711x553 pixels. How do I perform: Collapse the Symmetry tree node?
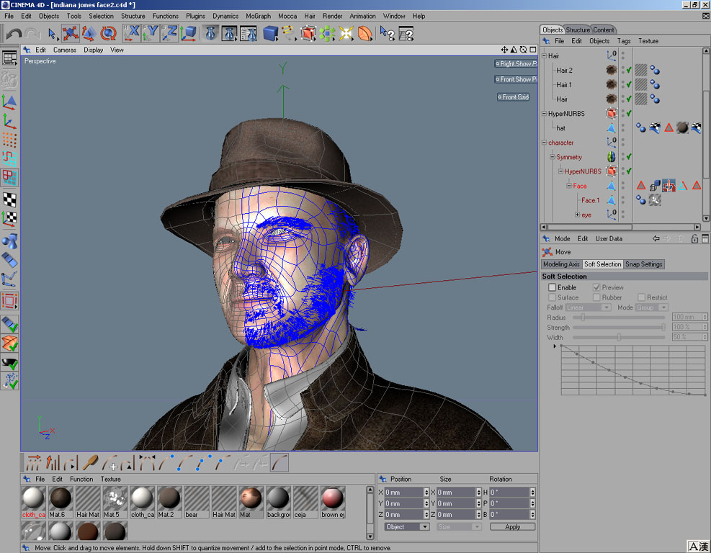[553, 157]
